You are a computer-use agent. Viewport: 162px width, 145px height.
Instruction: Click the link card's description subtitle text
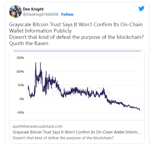coord(63,138)
